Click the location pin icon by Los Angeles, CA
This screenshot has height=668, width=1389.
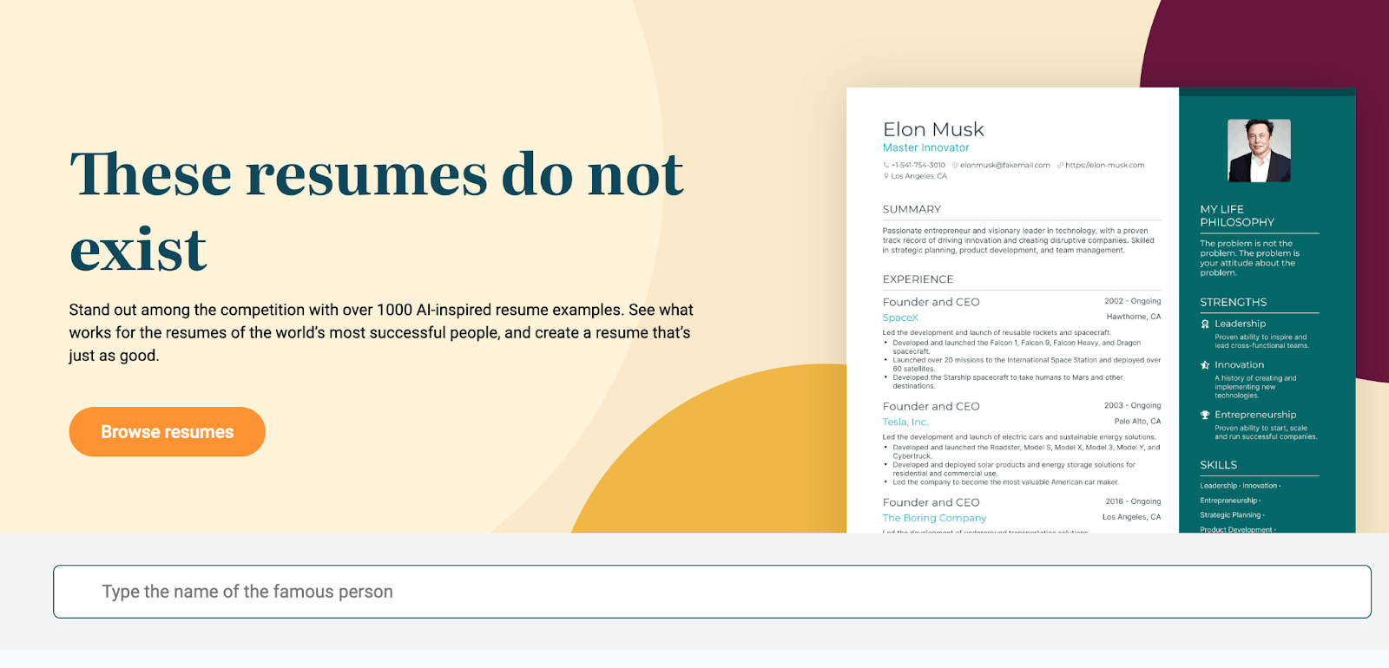(886, 176)
